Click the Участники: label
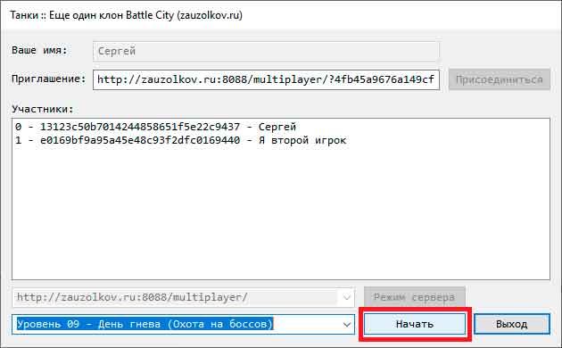562x348 pixels. coord(42,109)
